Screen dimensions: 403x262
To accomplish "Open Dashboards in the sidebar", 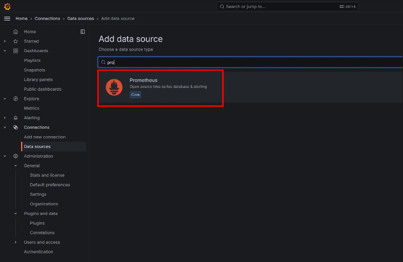I will [x=36, y=50].
